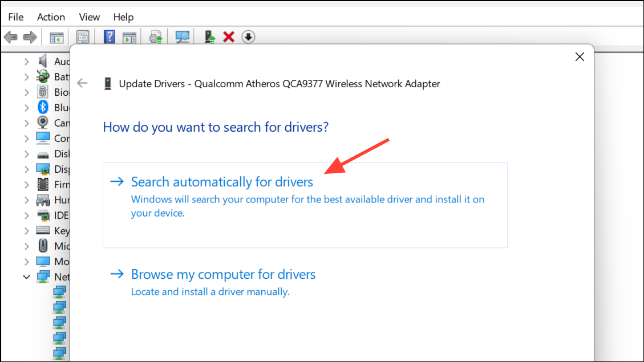644x362 pixels.
Task: Select the Bluetooth icon in tree
Action: [x=43, y=107]
